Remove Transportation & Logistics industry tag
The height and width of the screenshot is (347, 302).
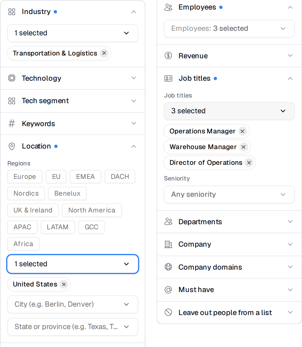tap(104, 53)
